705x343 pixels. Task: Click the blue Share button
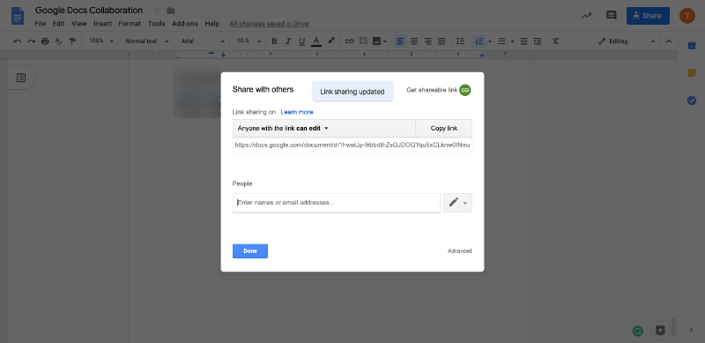tap(648, 16)
